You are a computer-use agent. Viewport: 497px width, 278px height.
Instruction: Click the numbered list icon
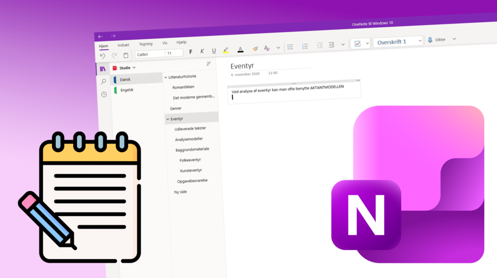[305, 46]
